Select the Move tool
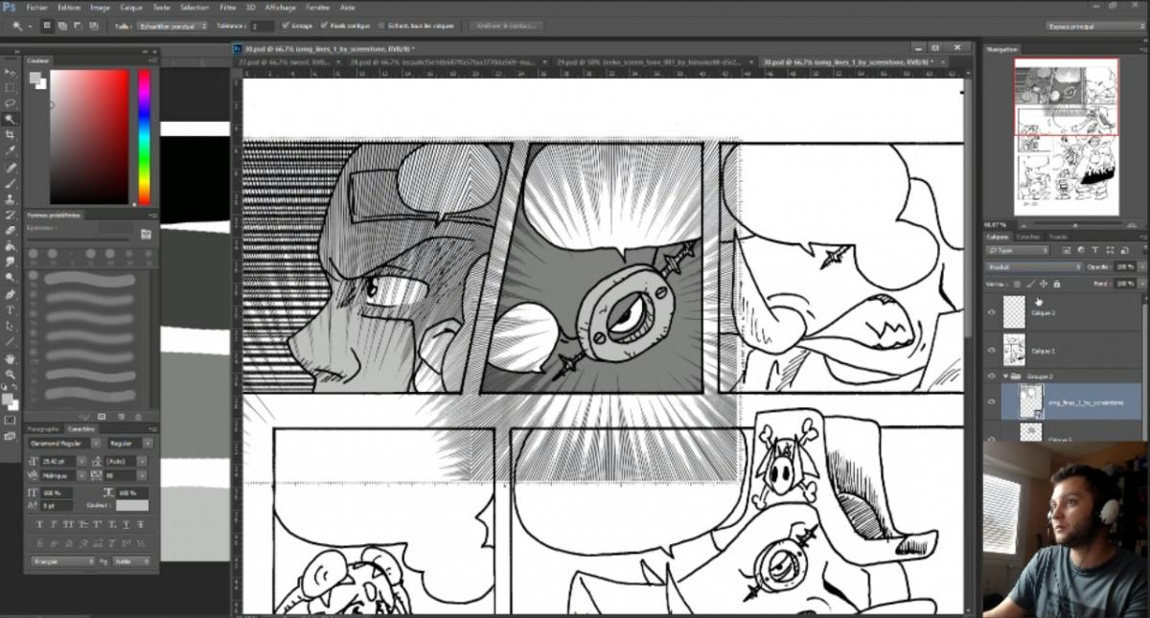 pos(11,72)
